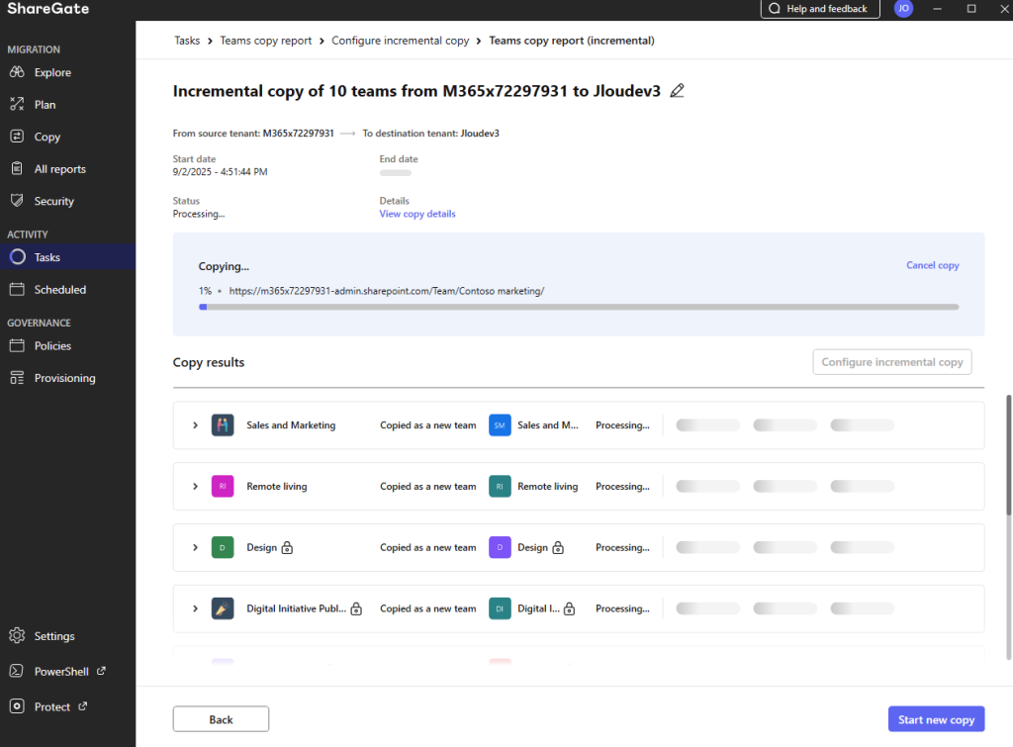Screen dimensions: 1013x747
Task: Click the lock icon beside destination Design
Action: [558, 547]
